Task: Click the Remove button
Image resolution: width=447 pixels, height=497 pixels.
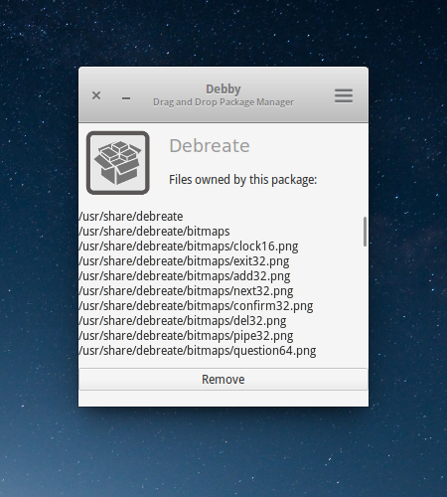Action: (x=223, y=379)
